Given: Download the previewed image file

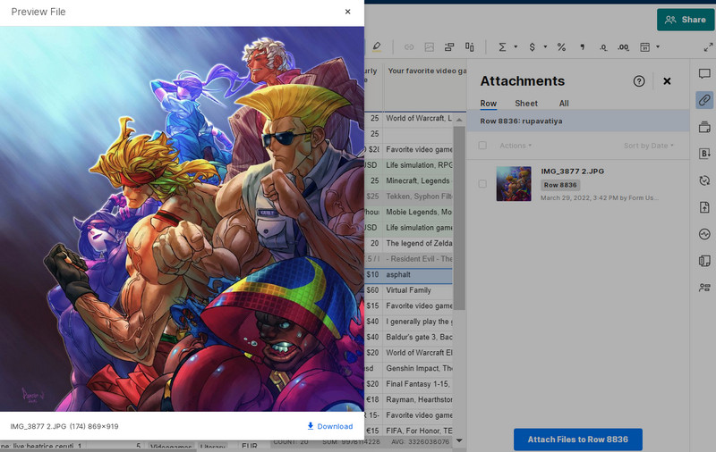Looking at the screenshot, I should [329, 426].
